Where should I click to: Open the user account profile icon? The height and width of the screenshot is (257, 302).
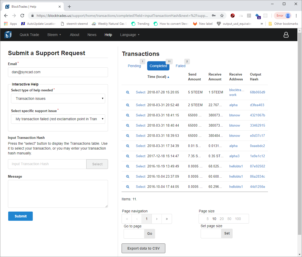point(286,35)
